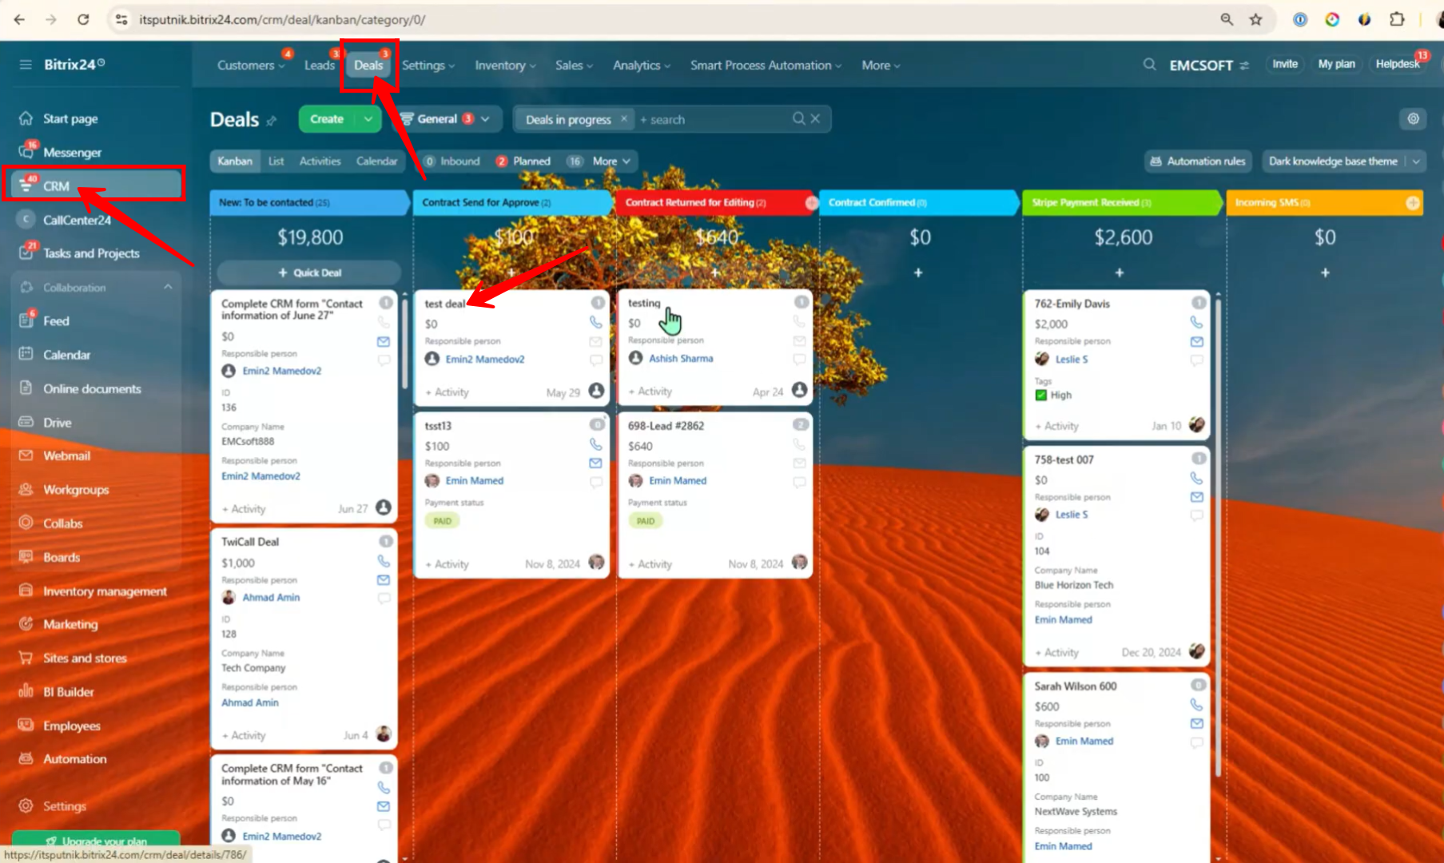Screen dimensions: 1444x863
Task: Click the edit pencil icon beside Deals title
Action: tap(272, 121)
